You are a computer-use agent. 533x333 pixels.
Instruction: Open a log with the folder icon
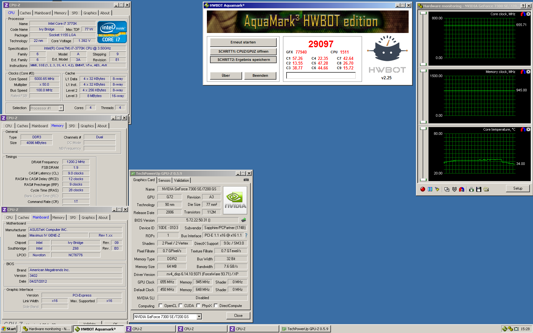[x=486, y=189]
